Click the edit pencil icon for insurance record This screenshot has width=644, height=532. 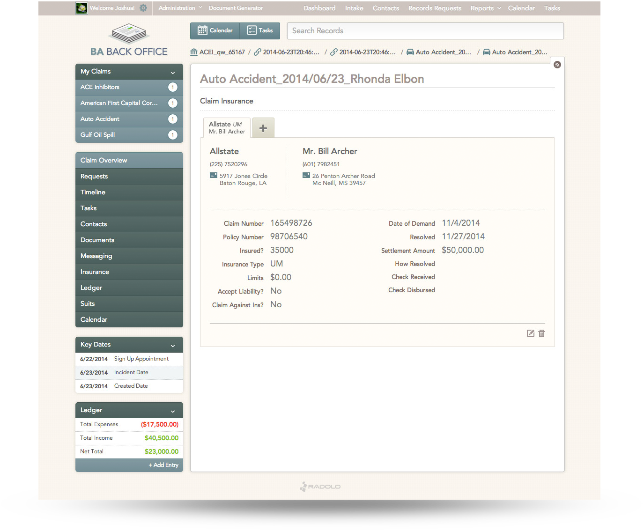[x=530, y=333]
